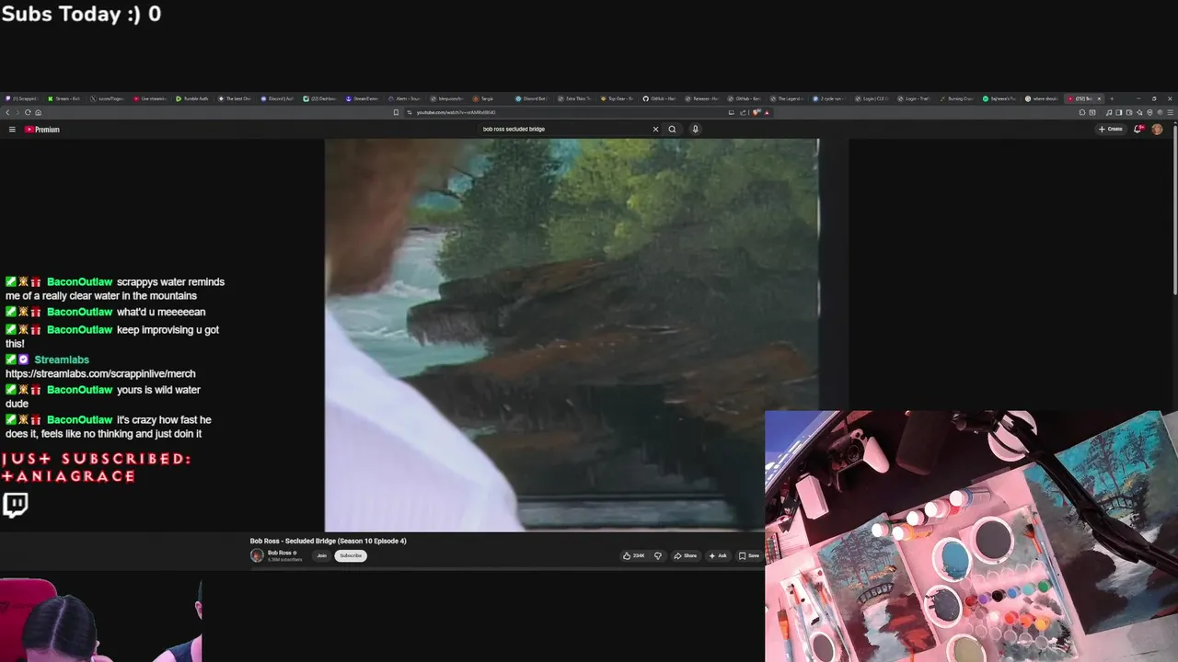The height and width of the screenshot is (662, 1178).
Task: Click Join channel membership button
Action: pos(322,555)
